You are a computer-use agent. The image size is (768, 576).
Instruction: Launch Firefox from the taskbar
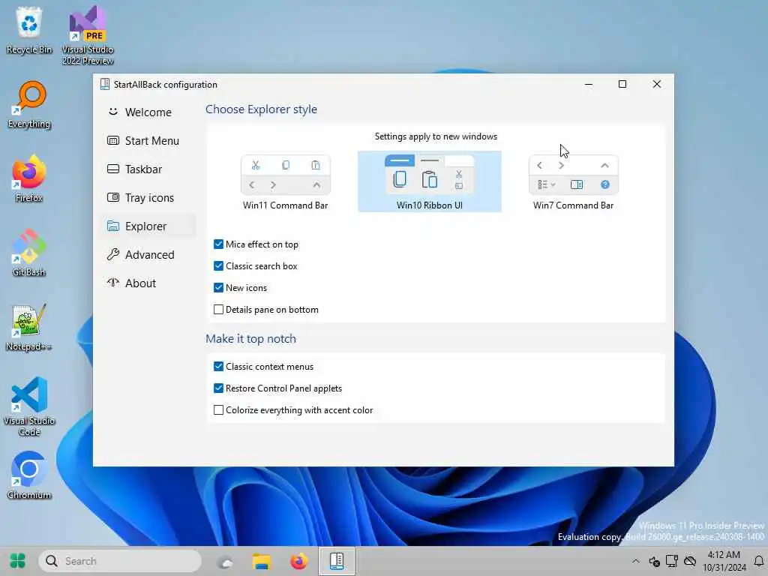click(298, 561)
